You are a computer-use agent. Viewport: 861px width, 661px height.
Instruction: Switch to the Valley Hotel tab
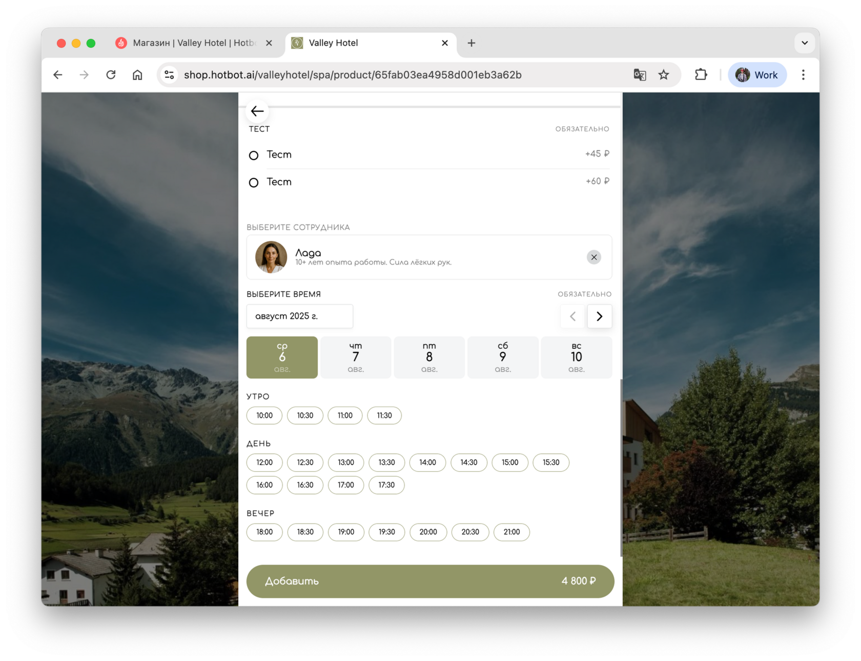click(370, 43)
